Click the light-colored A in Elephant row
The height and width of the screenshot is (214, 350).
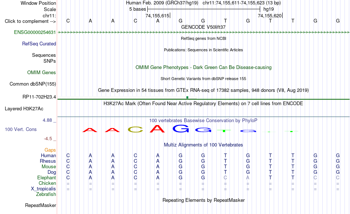pyautogui.click(x=248, y=177)
